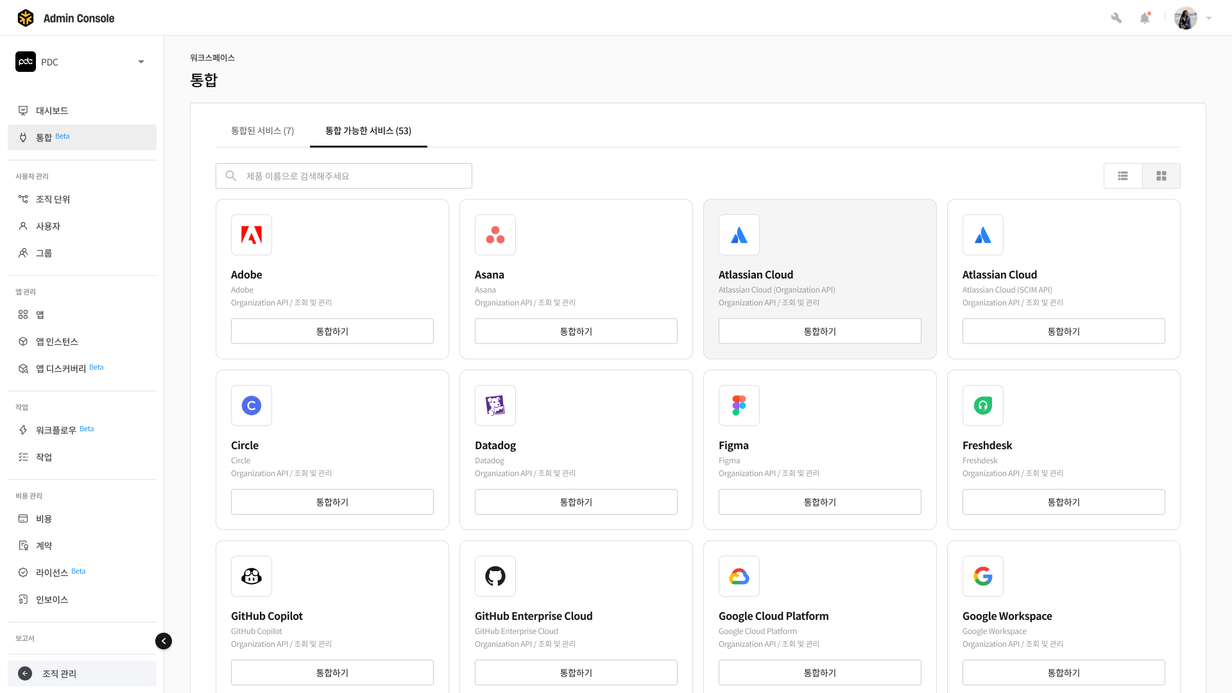Click the 워크스페이스 breadcrumb text
Screen dimensions: 1232x693
tap(212, 58)
